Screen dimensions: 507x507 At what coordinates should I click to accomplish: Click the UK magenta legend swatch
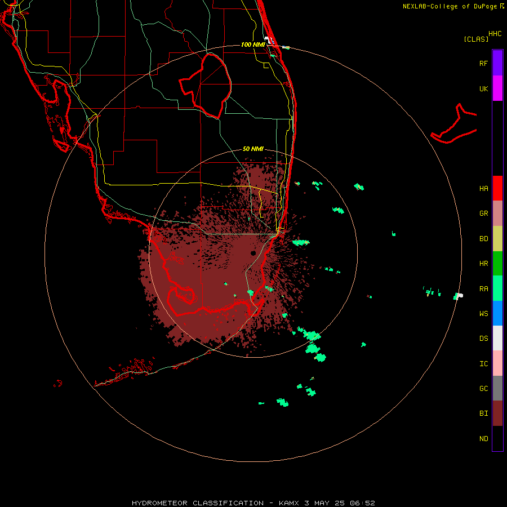click(x=497, y=88)
